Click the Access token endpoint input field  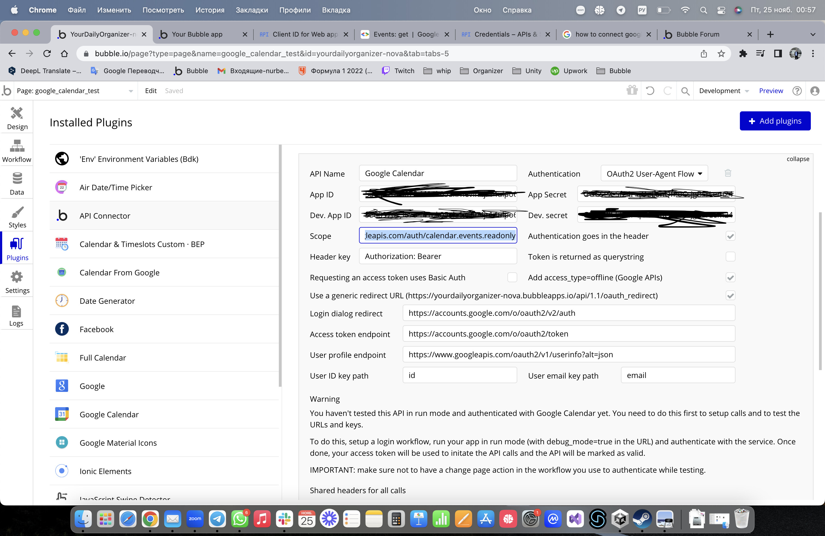coord(568,334)
